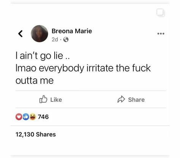This screenshot has width=180, height=158.
Task: View the list of 12,130 Shares
Action: [36, 134]
